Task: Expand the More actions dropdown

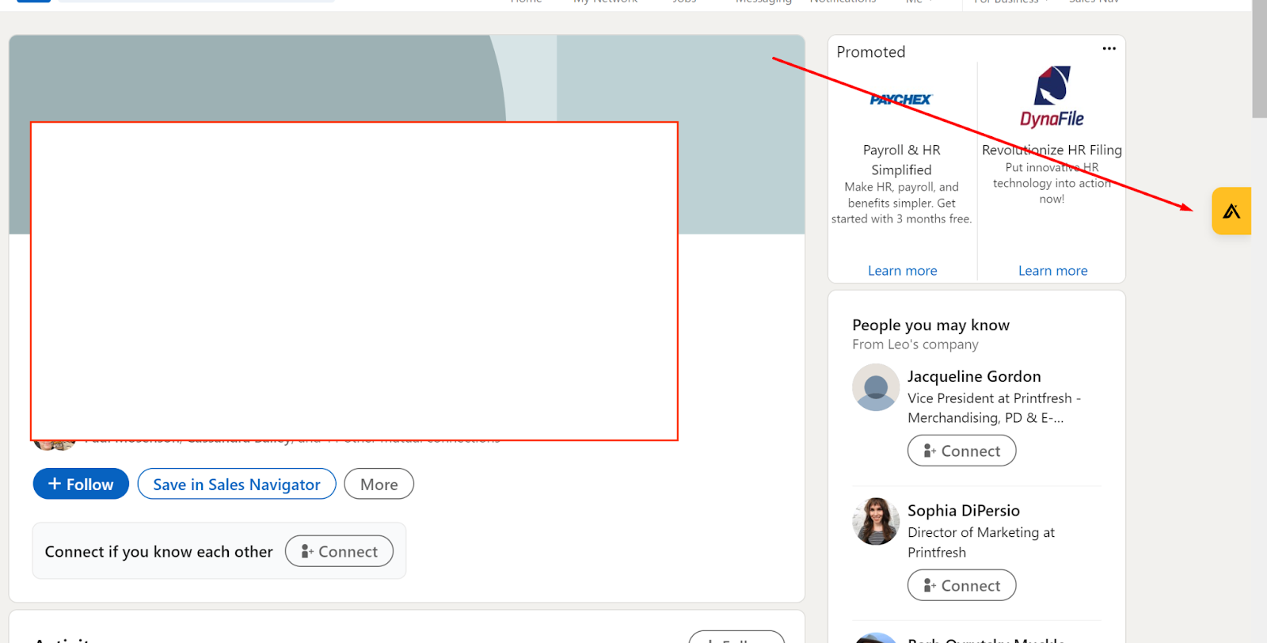Action: (x=379, y=484)
